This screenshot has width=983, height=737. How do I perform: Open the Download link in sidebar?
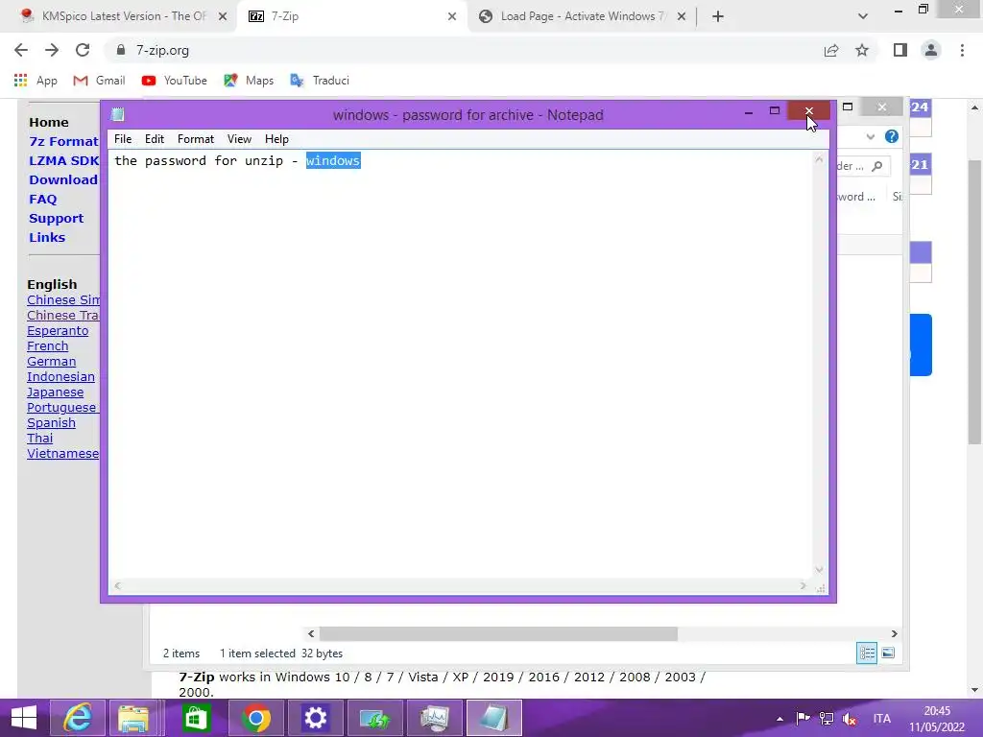(62, 179)
